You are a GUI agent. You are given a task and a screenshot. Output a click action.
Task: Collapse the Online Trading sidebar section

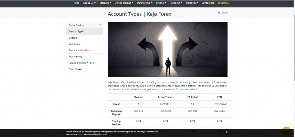point(85,25)
